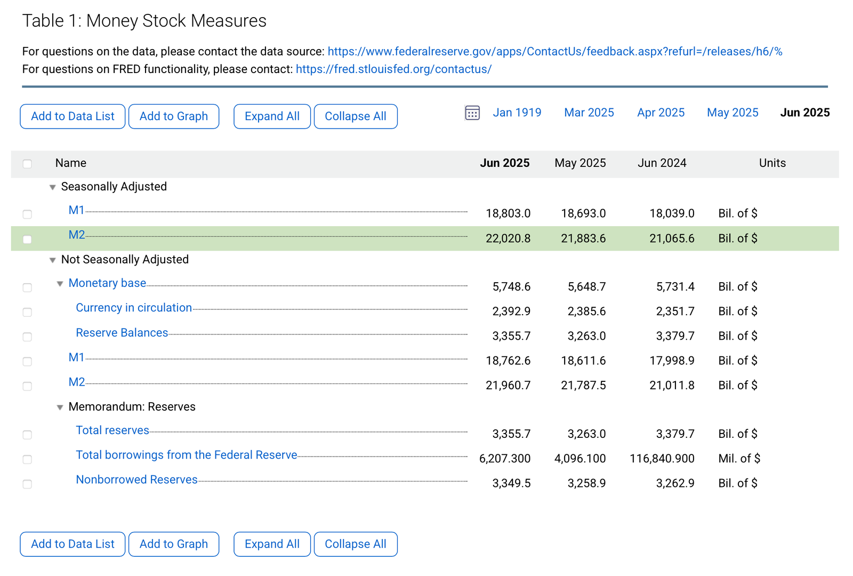Switch to the Jan 1919 date

click(x=517, y=113)
